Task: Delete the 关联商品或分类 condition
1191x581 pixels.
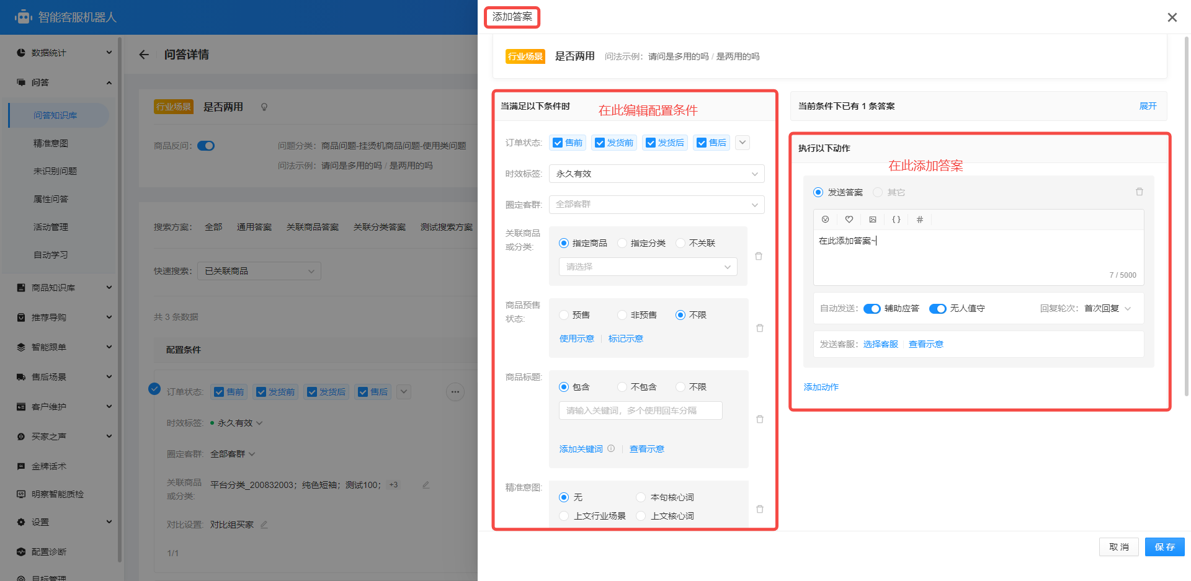Action: pos(759,256)
